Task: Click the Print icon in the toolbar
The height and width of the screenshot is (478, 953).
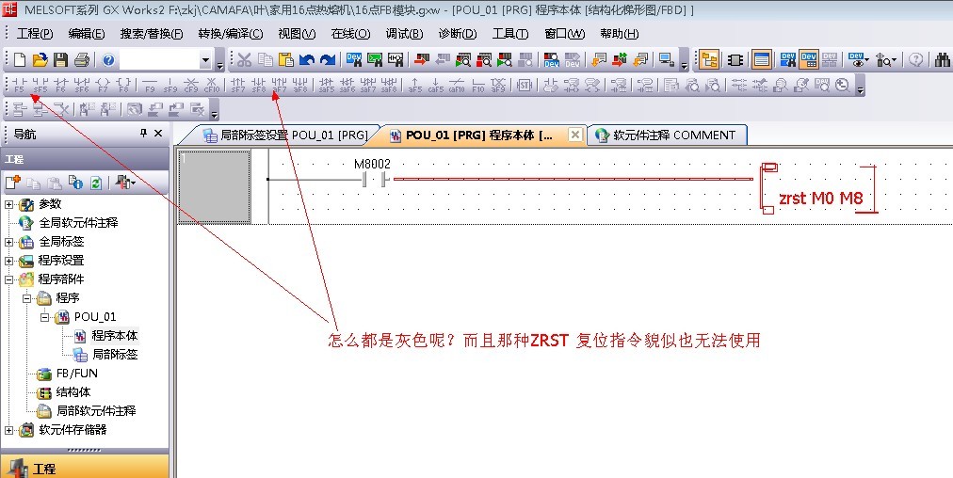Action: (81, 60)
